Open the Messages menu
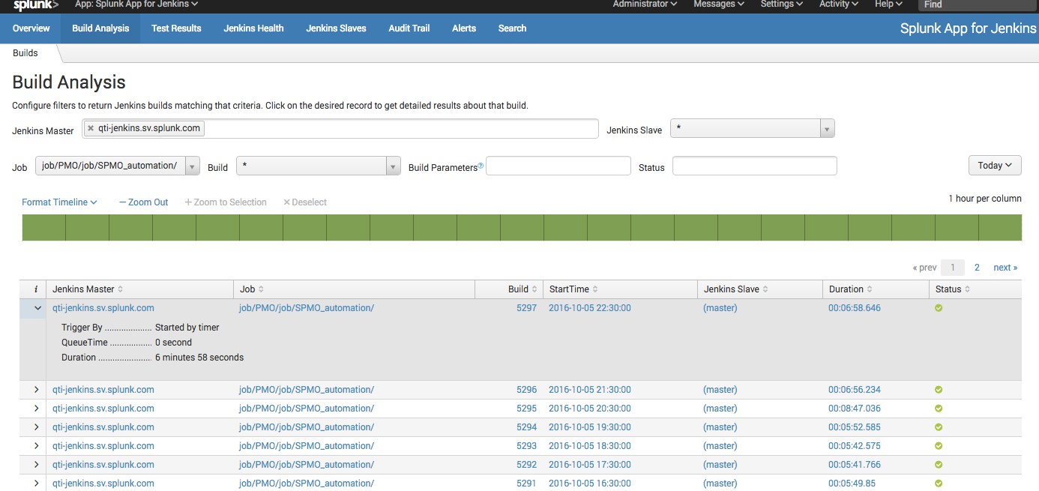 coord(719,4)
